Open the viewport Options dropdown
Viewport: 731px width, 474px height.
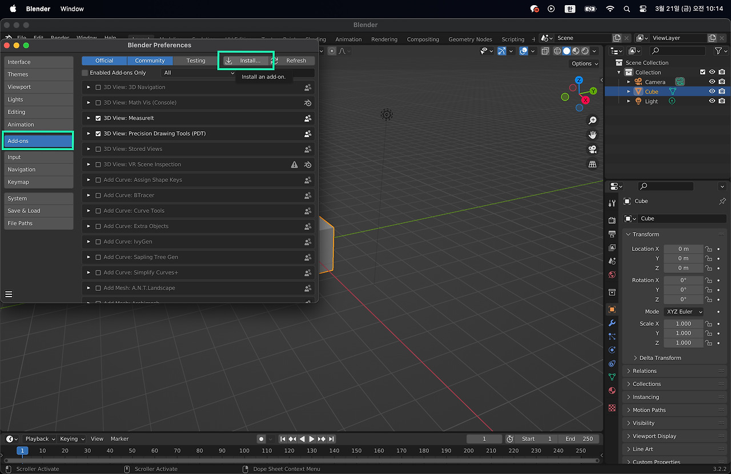[x=585, y=63]
